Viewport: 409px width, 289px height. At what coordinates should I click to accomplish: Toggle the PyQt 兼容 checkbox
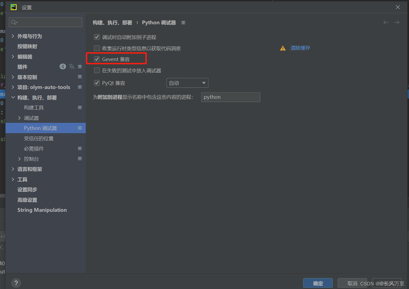tap(97, 83)
